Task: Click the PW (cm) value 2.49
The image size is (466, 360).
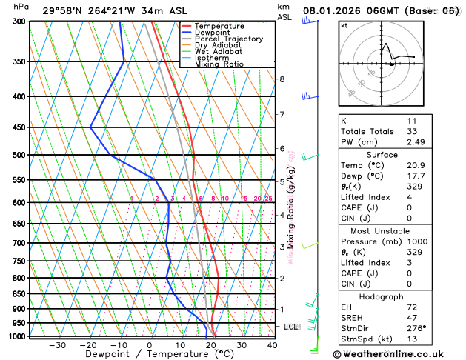Action: coord(416,142)
